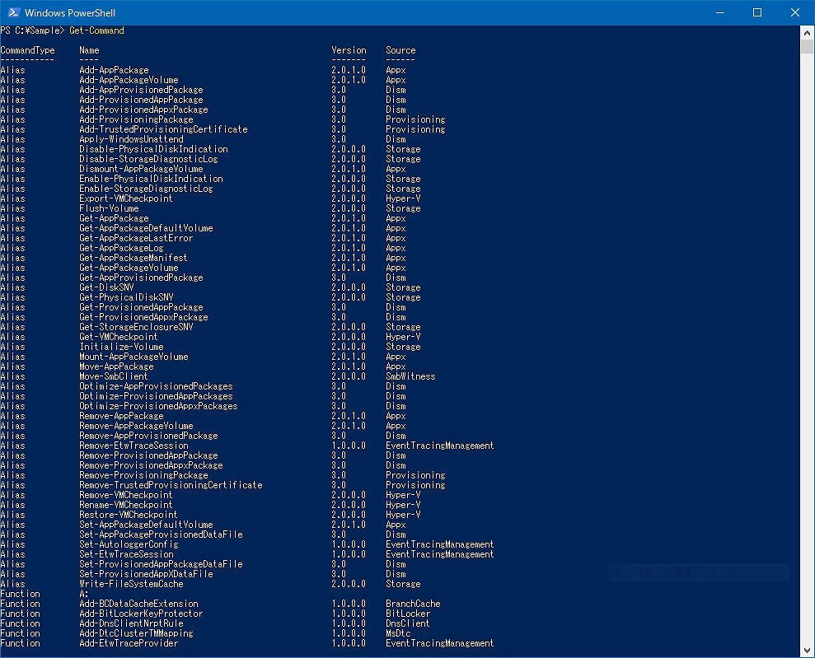Click the Add-BitLockerKeyProtector entry
The width and height of the screenshot is (815, 658).
point(142,614)
